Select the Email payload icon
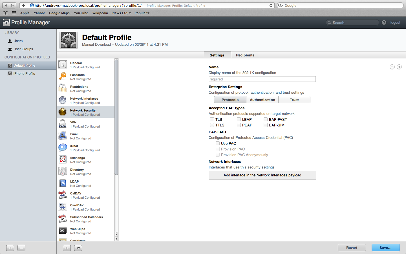406x254 pixels. pos(63,136)
